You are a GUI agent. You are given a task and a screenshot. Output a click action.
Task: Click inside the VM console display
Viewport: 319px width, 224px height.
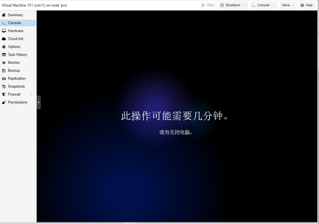click(177, 164)
